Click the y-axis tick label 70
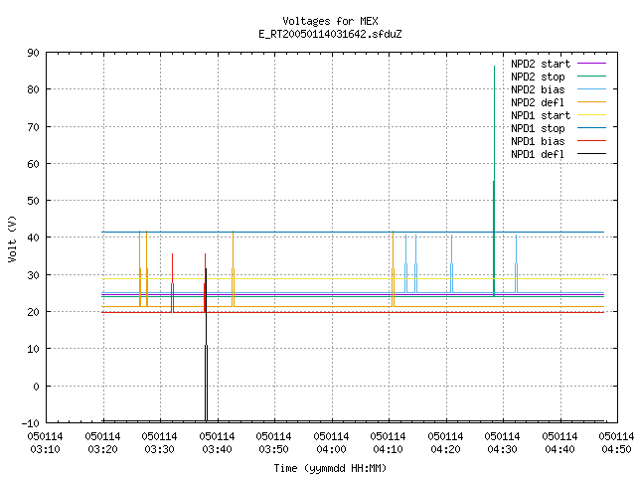This screenshot has height=477, width=636. [34, 127]
